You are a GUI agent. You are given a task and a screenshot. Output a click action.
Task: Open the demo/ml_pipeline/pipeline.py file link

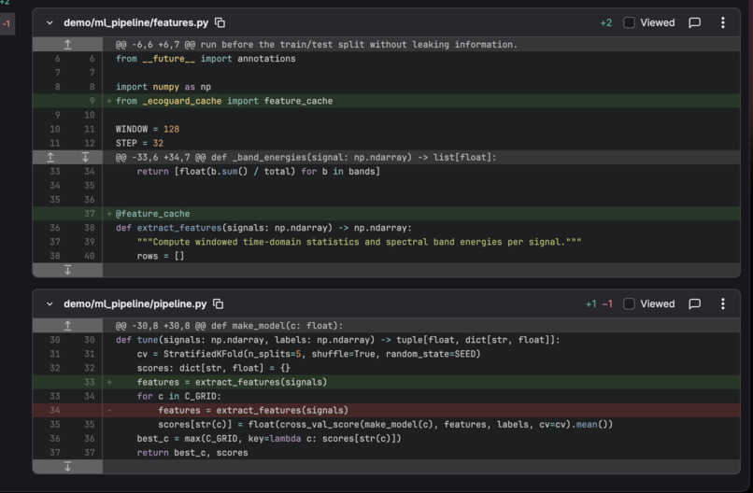135,303
